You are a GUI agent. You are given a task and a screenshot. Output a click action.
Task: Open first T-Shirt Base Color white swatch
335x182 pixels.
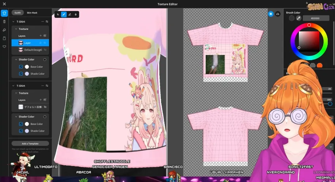tap(27, 67)
